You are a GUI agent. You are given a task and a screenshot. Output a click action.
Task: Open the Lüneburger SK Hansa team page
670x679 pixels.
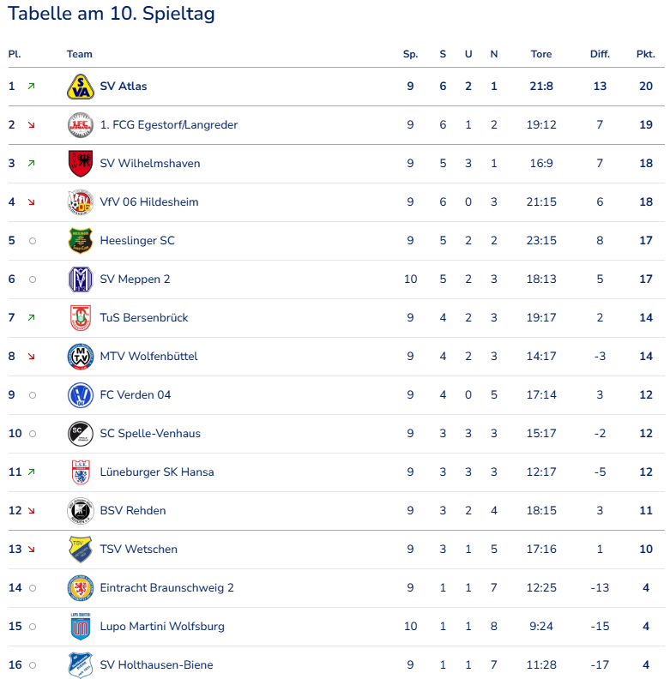pos(157,472)
